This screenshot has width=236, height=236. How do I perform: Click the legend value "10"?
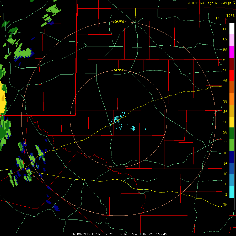tap(225, 174)
